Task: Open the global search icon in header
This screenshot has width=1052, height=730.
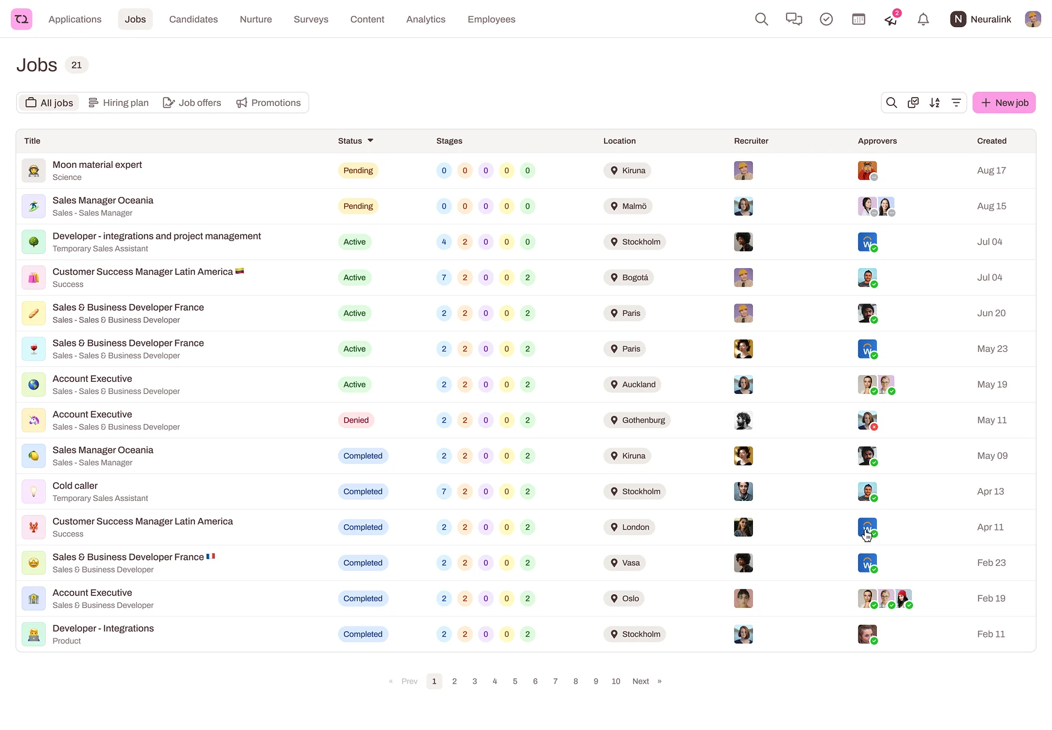Action: pyautogui.click(x=761, y=19)
